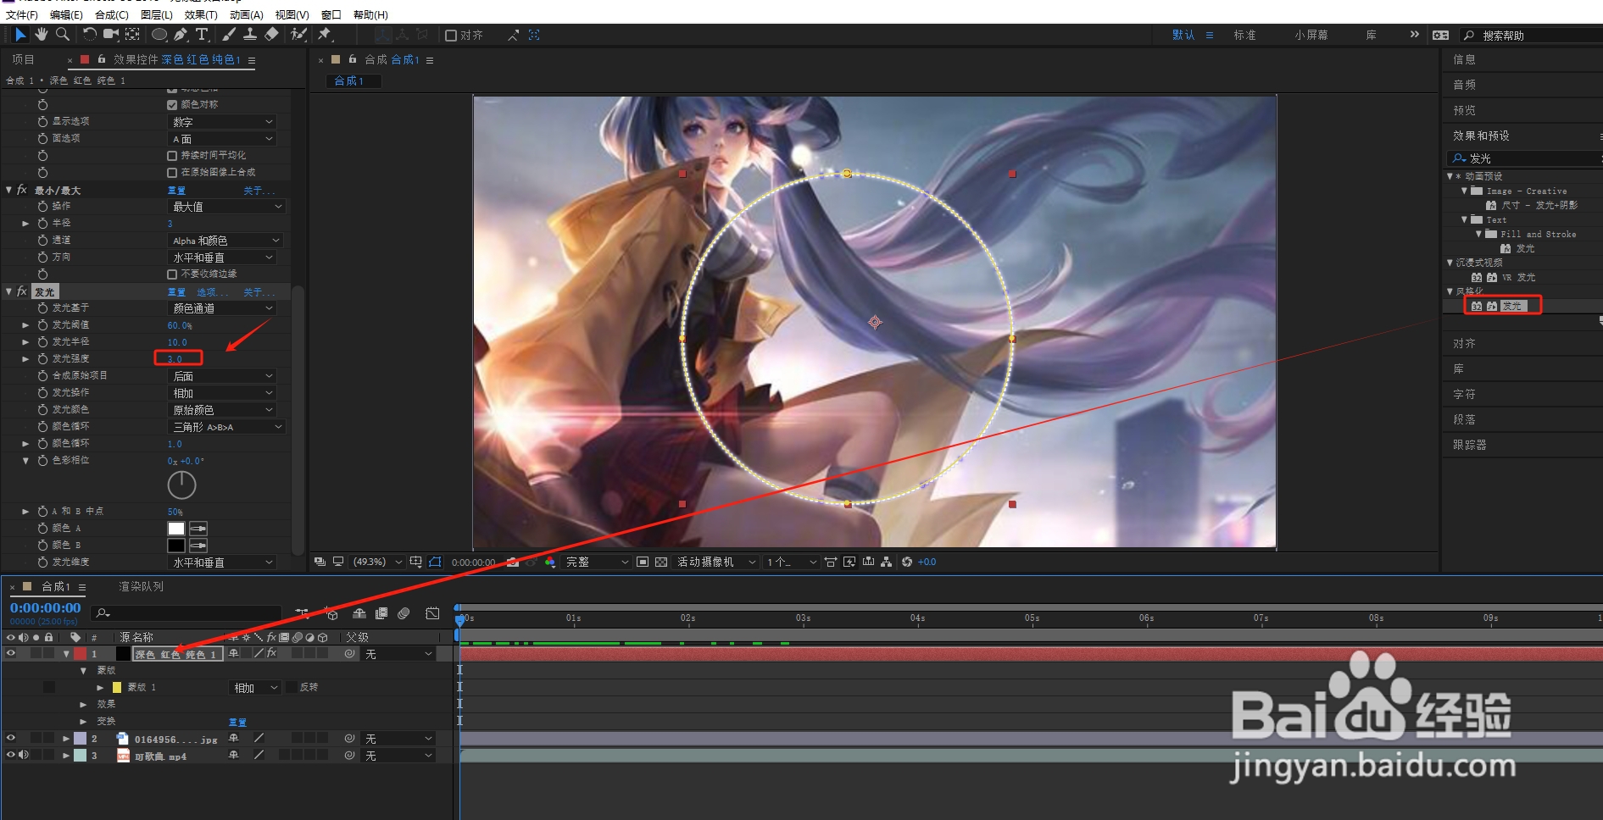Take a snapshot with the camera icon
The height and width of the screenshot is (820, 1603).
[x=513, y=562]
